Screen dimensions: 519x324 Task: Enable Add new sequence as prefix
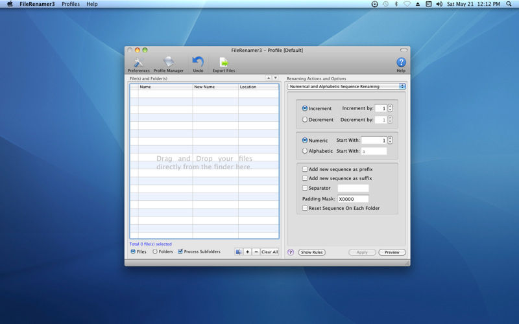pos(305,169)
